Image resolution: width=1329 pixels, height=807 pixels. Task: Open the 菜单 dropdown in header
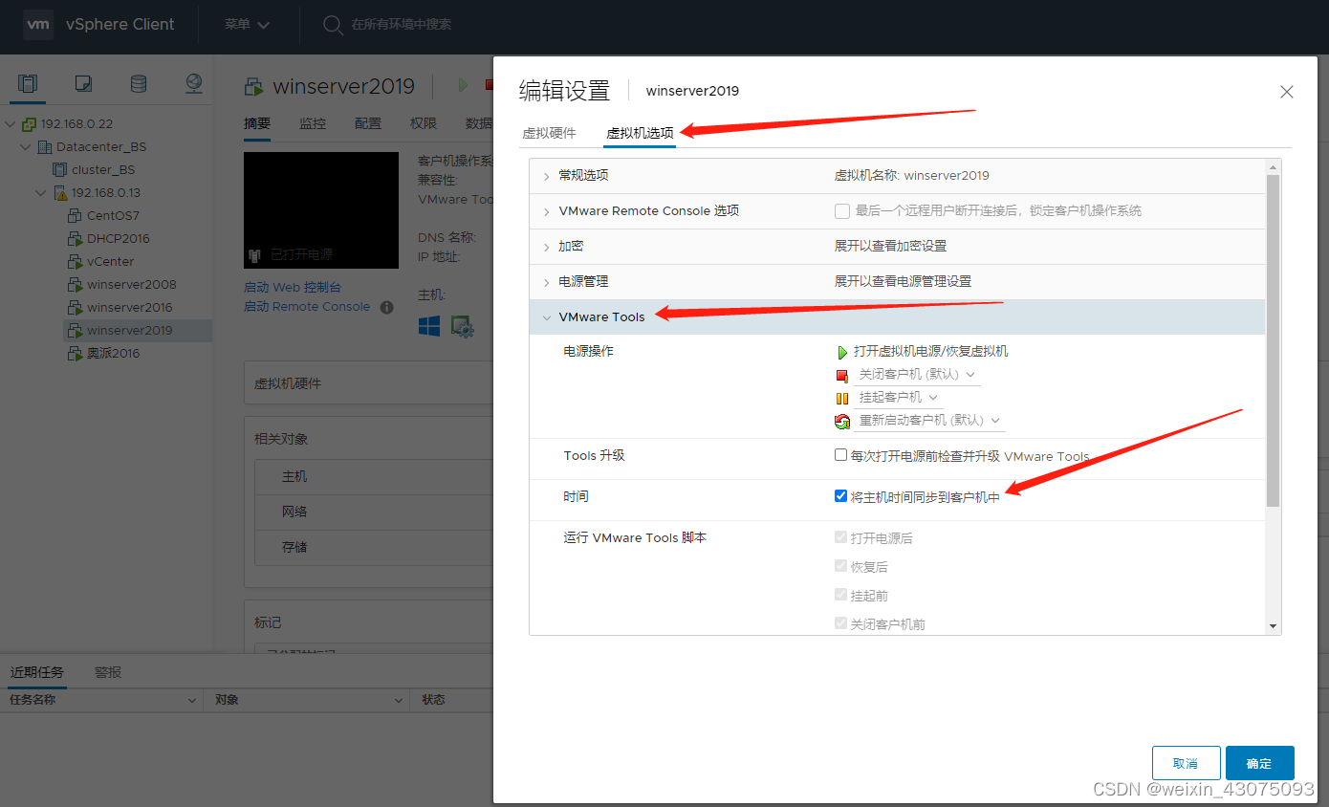pyautogui.click(x=247, y=25)
